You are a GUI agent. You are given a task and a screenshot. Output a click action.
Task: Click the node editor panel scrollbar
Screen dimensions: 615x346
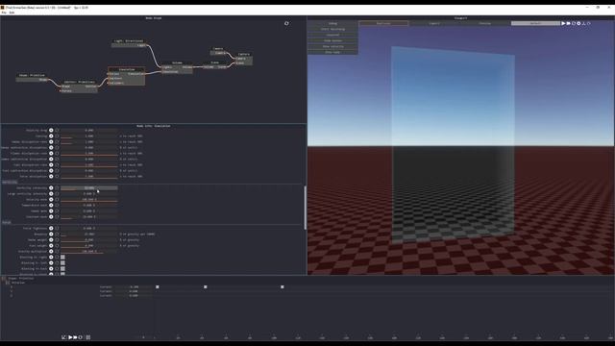click(x=306, y=208)
